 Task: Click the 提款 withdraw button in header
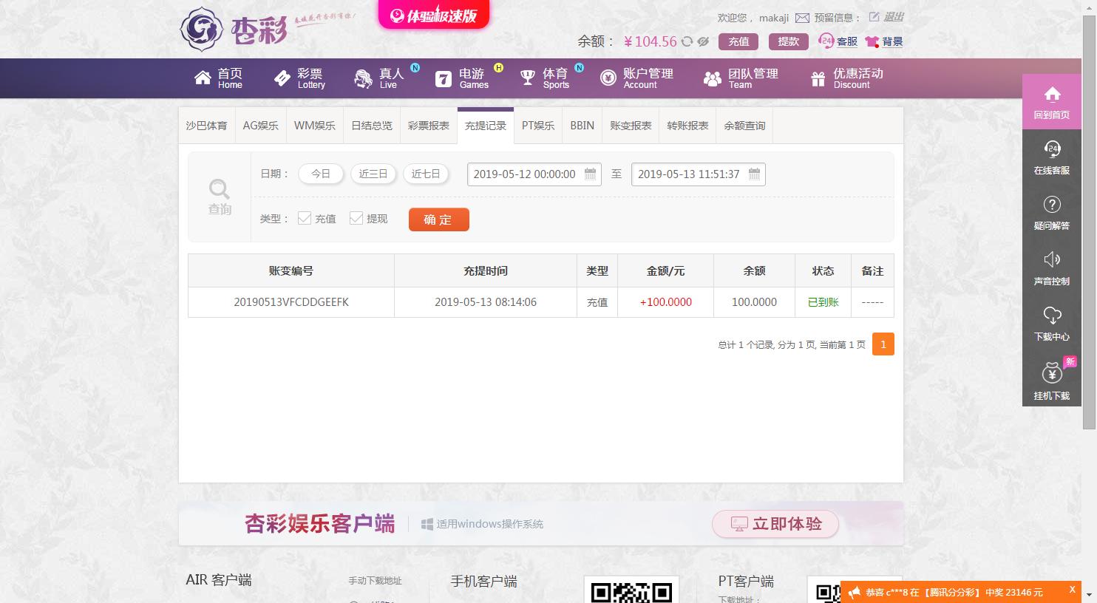[x=788, y=41]
